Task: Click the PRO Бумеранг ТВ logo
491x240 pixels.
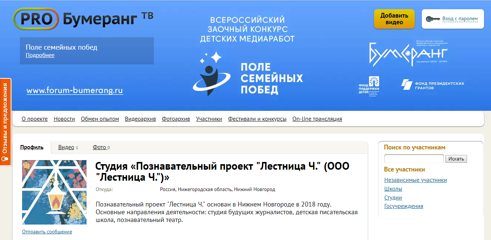Action: 83,19
